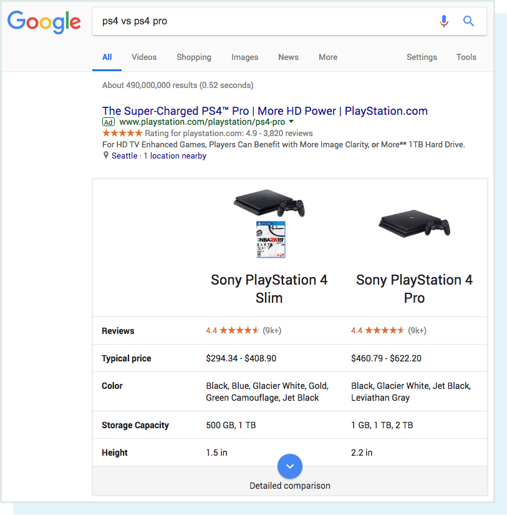Click the location pin icon near Seattle

105,155
